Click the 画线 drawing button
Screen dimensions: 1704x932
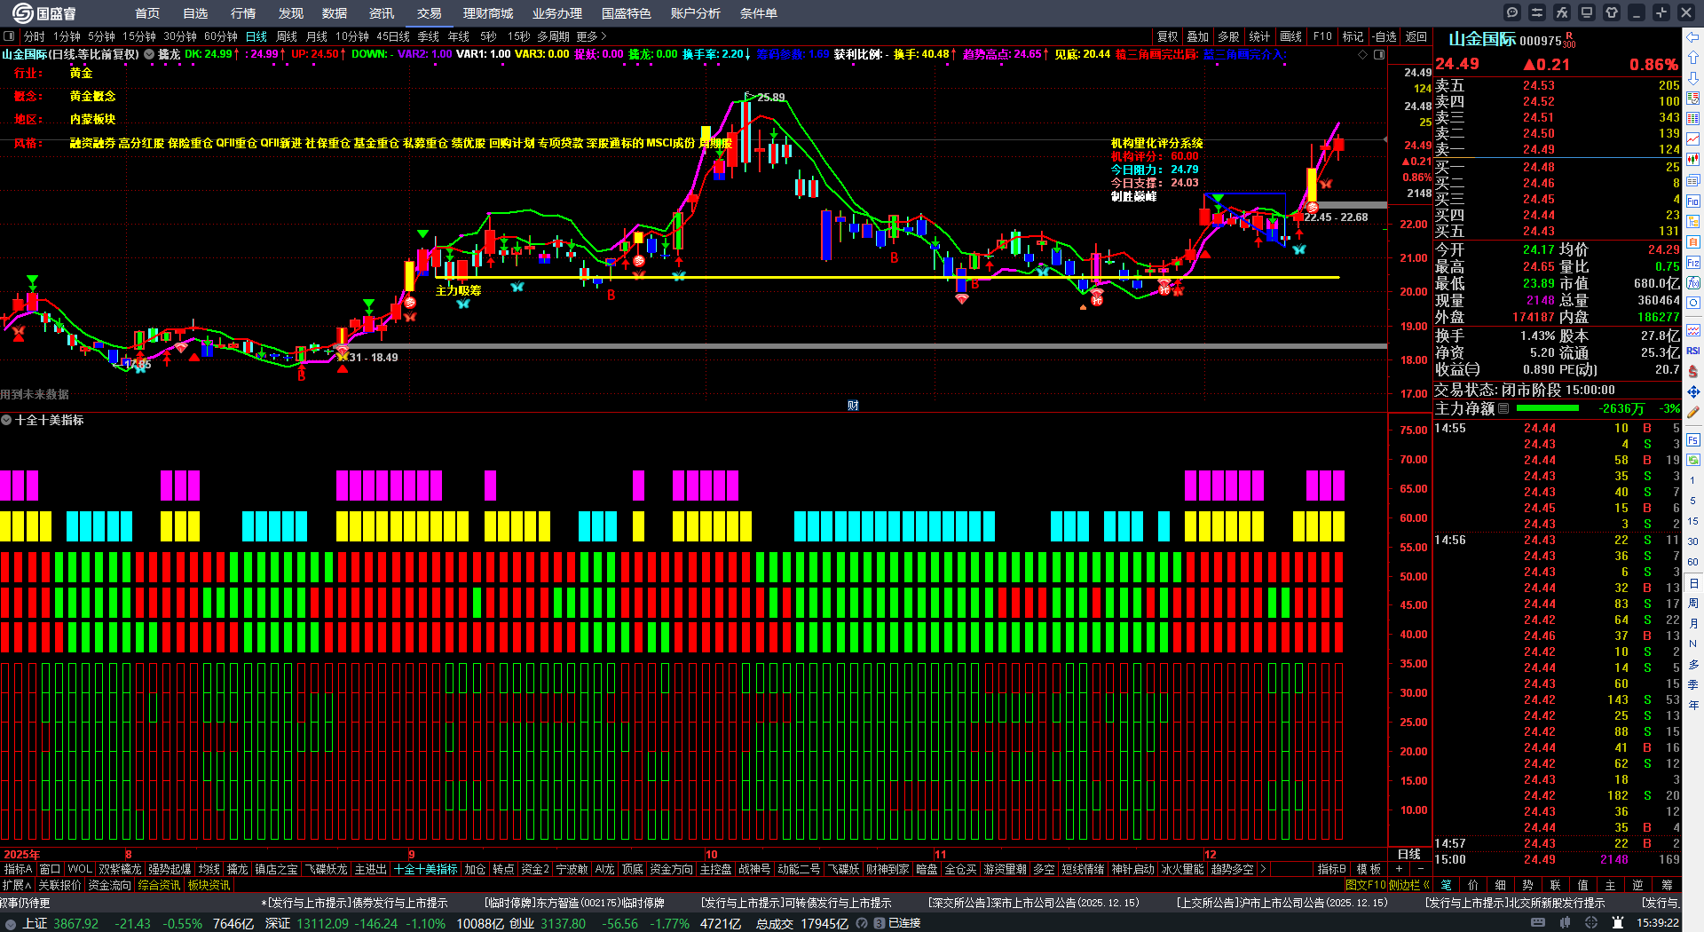[x=1291, y=36]
